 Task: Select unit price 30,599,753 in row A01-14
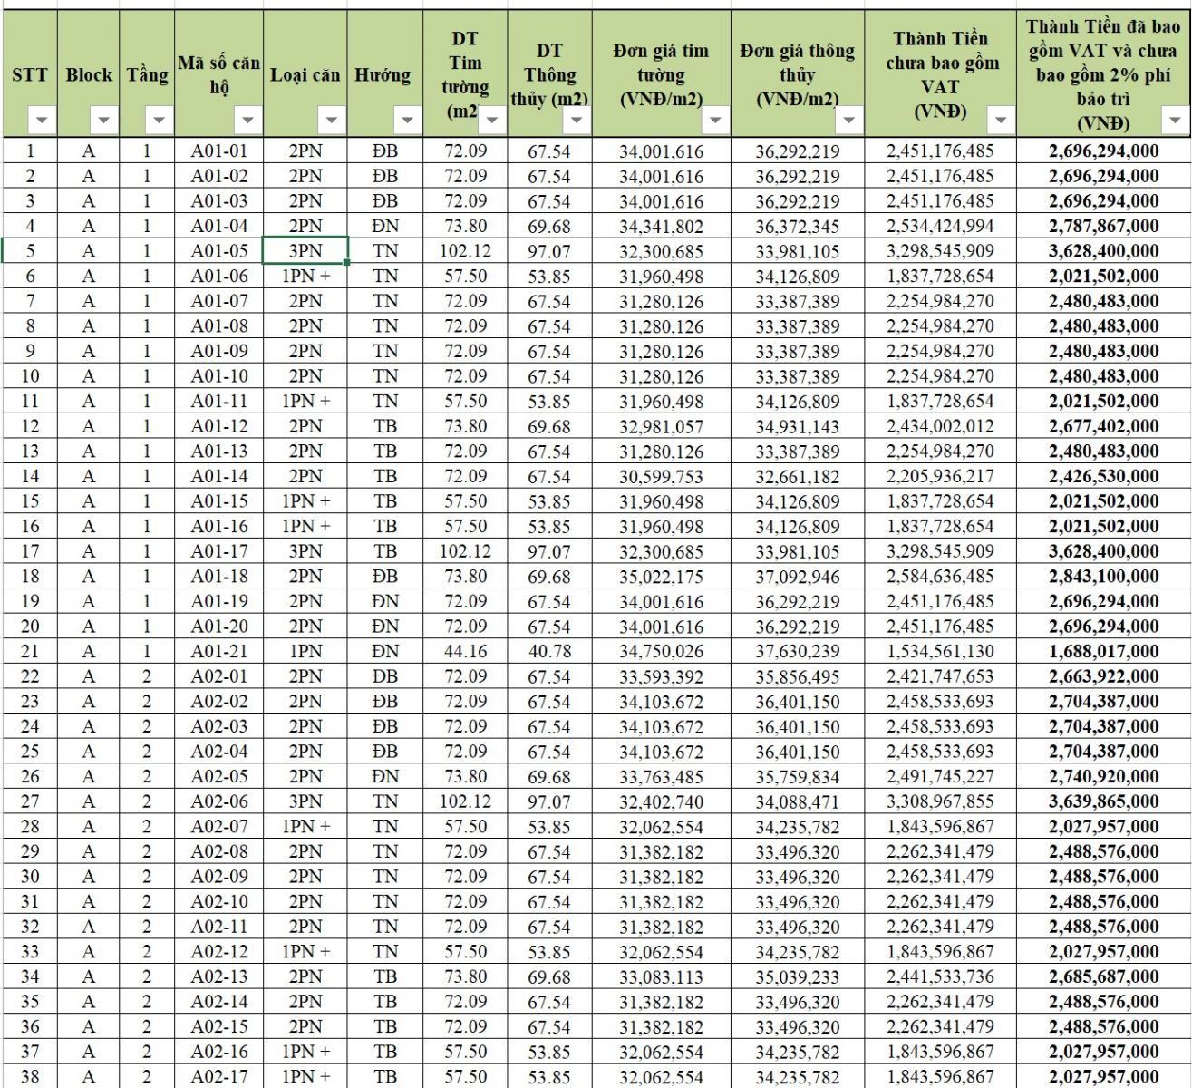(x=661, y=476)
